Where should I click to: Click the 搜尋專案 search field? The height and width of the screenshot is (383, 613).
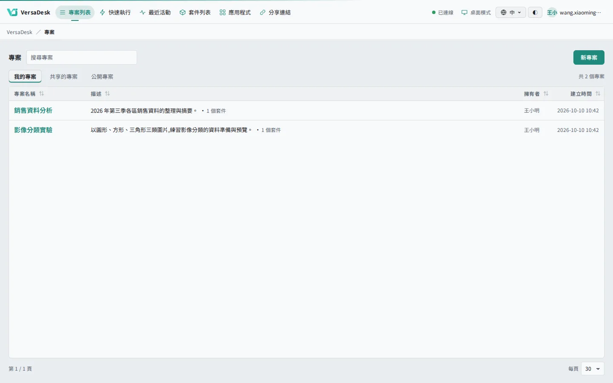coord(82,57)
